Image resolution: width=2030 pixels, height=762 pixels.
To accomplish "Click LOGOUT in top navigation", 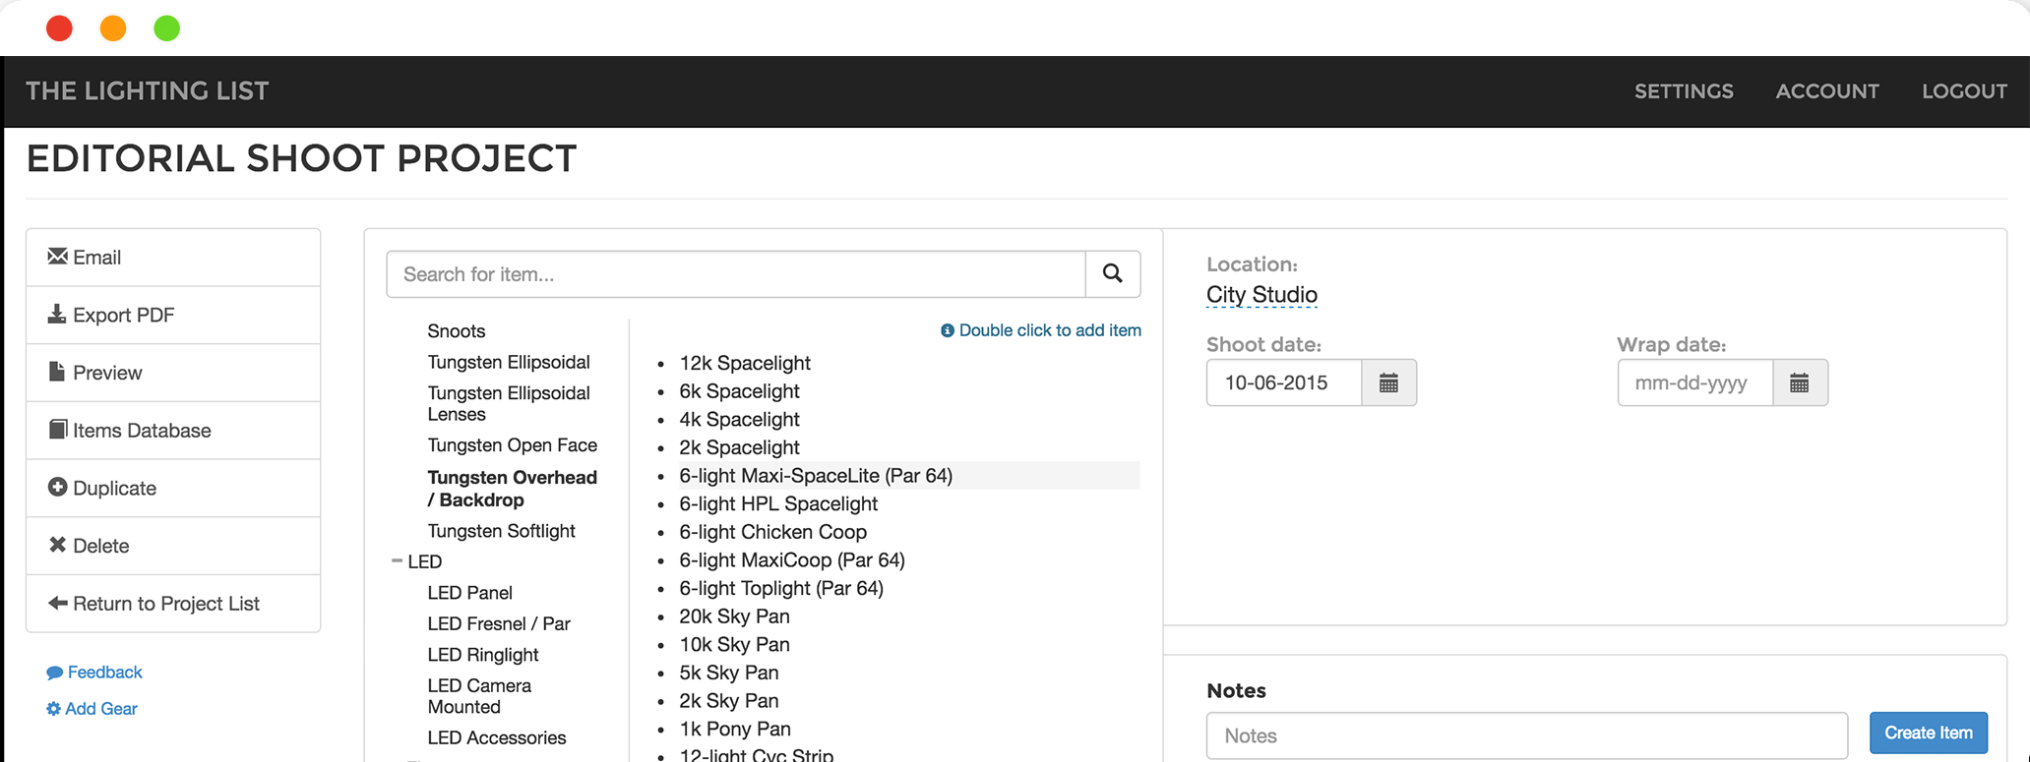I will 1964,91.
